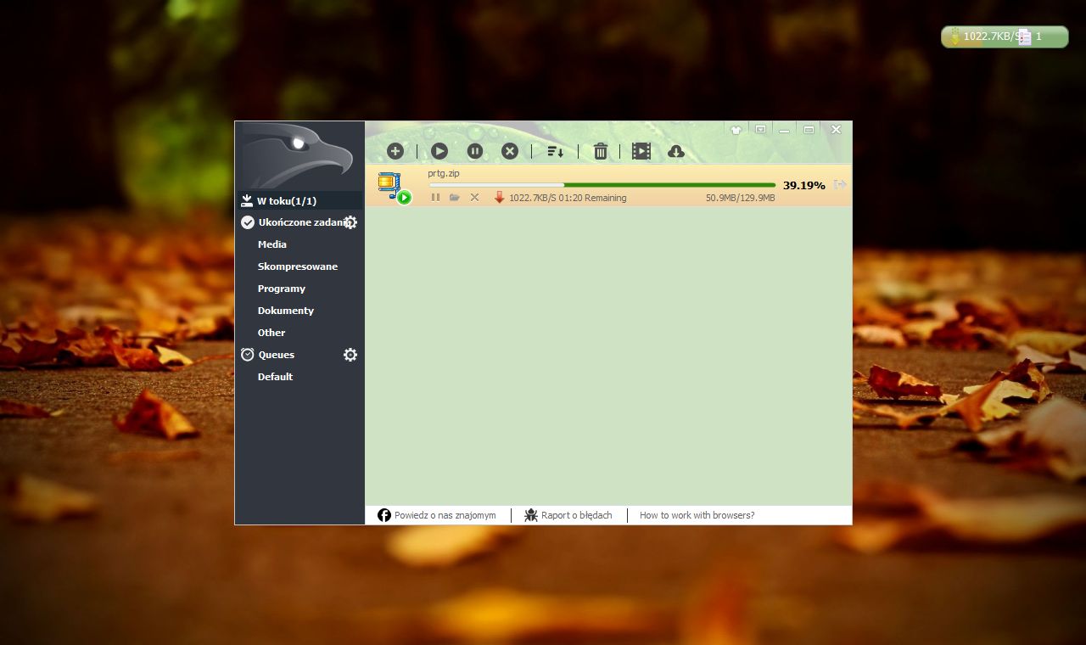
Task: Pause prtg.zip using its small pause icon
Action: [x=435, y=198]
